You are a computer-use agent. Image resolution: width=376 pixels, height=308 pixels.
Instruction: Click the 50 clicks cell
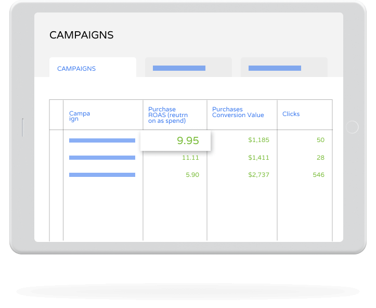[320, 140]
